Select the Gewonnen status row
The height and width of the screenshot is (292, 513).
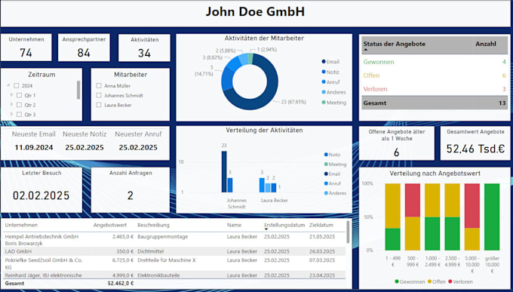point(435,62)
